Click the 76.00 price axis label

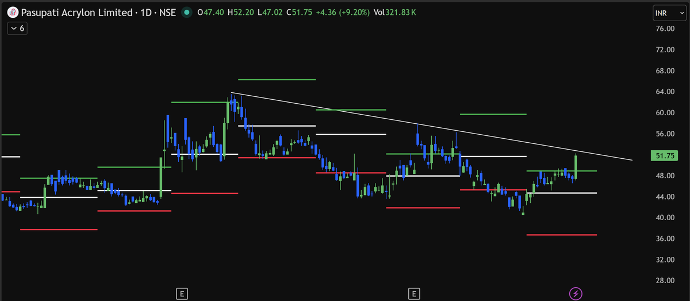point(665,29)
